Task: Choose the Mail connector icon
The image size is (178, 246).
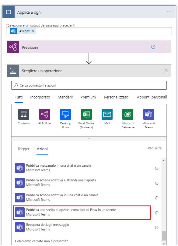Action: point(107,114)
